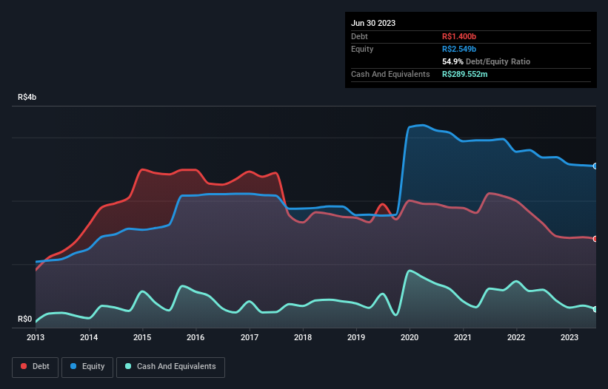
Task: Click the R$289.552m cash value
Action: 465,74
